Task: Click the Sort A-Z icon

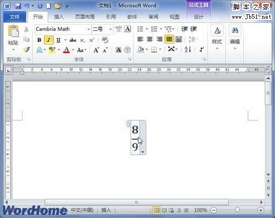Action: coord(188,49)
